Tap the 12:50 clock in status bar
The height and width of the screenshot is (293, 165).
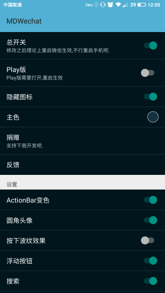point(154,5)
